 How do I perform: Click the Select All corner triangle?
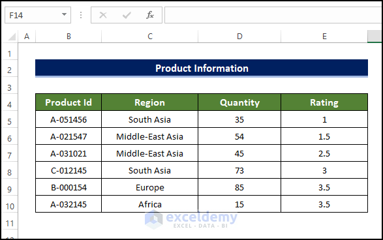pyautogui.click(x=12, y=37)
